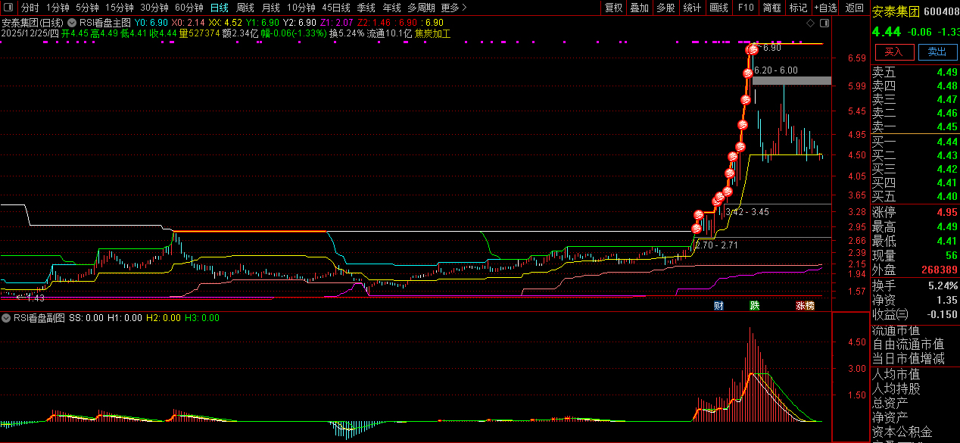Viewport: 960px width, 443px height.
Task: Switch to 周线 weekly chart
Action: [245, 8]
